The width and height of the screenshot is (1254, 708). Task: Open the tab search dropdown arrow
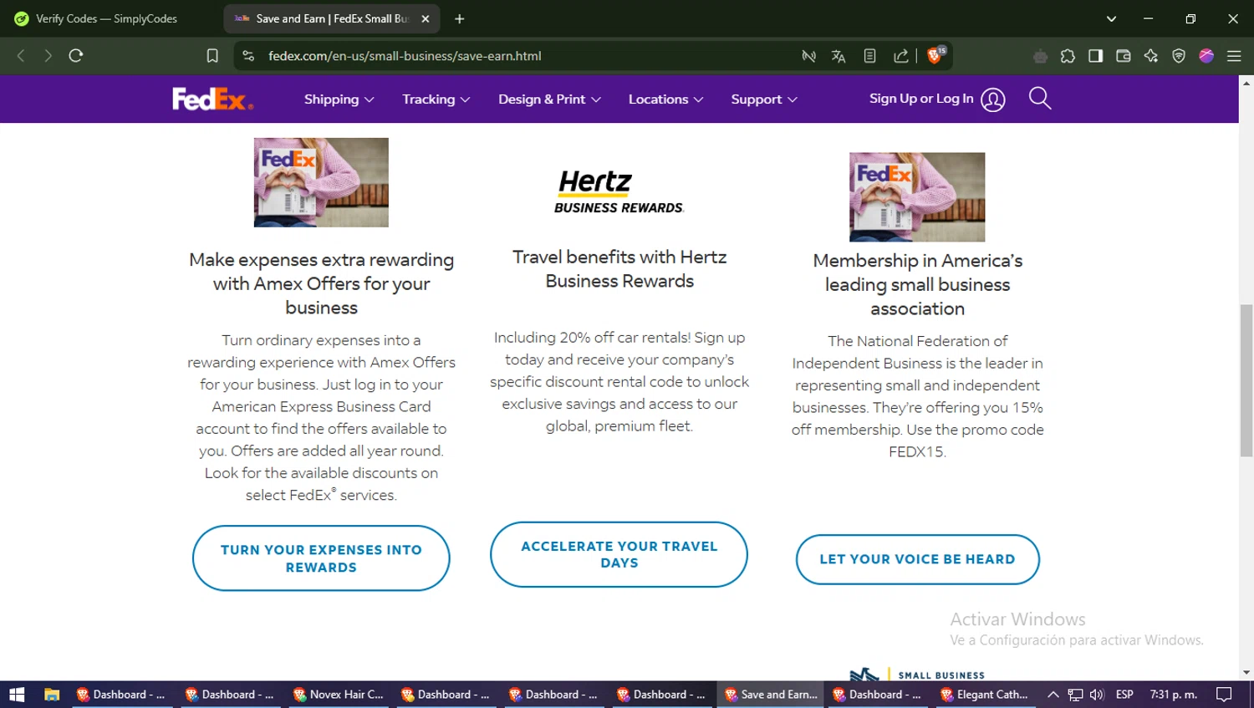point(1111,18)
